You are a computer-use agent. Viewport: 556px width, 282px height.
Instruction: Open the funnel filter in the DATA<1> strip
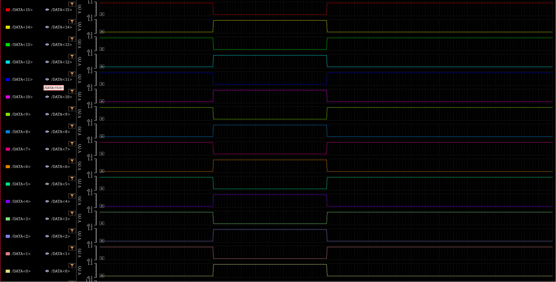click(x=72, y=248)
